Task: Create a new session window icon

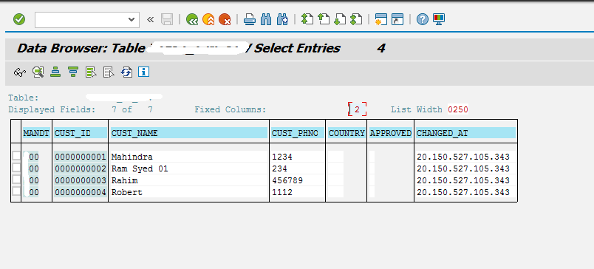Action: pos(380,19)
